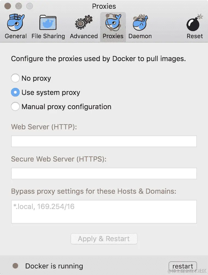Screen dimensions: 208x275
Task: Choose Use system proxy radio button
Action: [x=15, y=92]
